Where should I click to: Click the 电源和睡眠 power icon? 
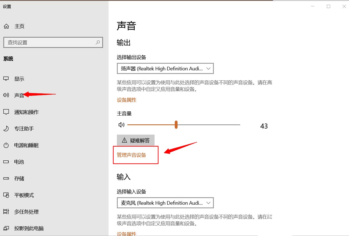tap(6, 145)
